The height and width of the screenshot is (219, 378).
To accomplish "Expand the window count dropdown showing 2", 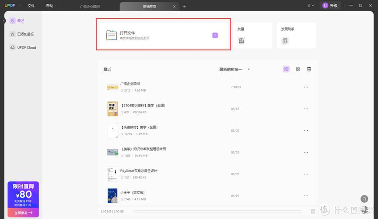I will (311, 5).
